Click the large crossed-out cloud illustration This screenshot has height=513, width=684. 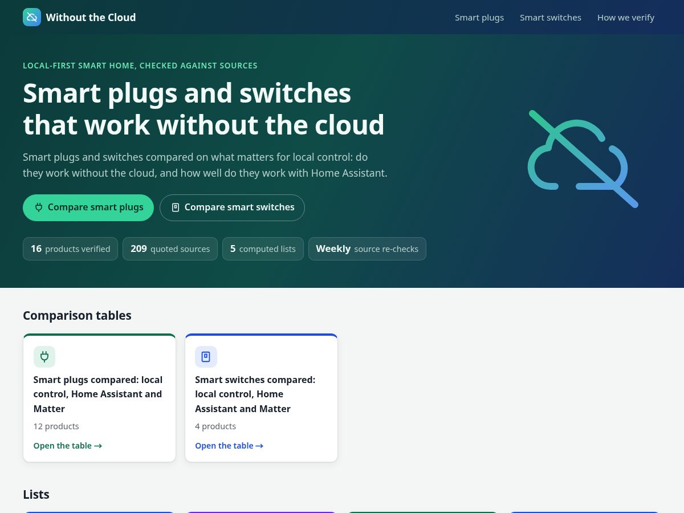click(583, 159)
